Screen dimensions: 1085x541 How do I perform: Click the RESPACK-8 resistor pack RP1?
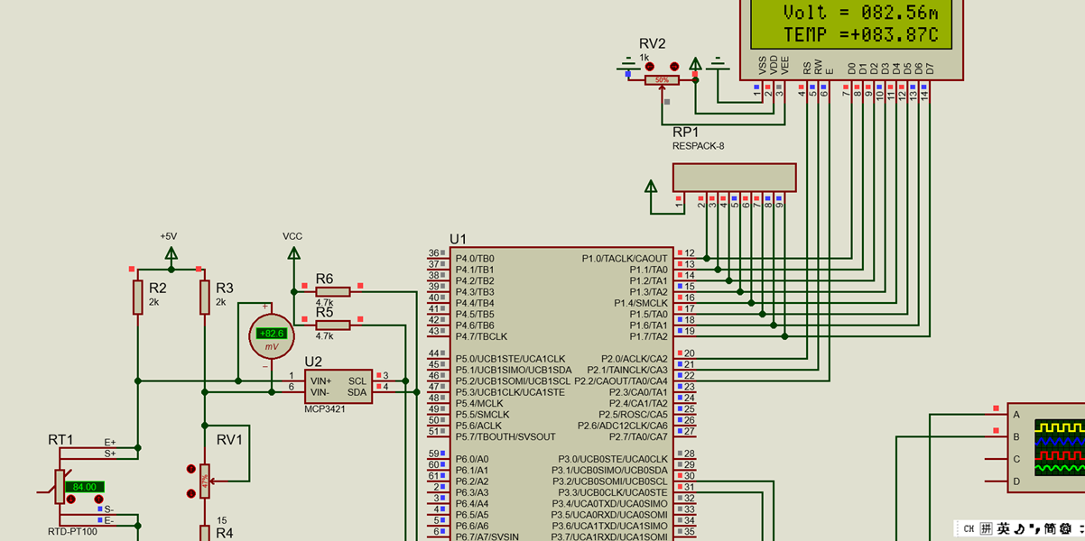tap(734, 178)
